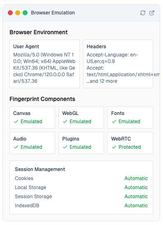The width and height of the screenshot is (163, 225).
Task: Click the Browser Environment section heading
Action: pyautogui.click(x=39, y=32)
